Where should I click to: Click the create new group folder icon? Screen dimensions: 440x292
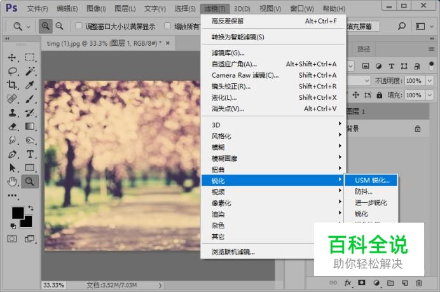click(x=390, y=282)
